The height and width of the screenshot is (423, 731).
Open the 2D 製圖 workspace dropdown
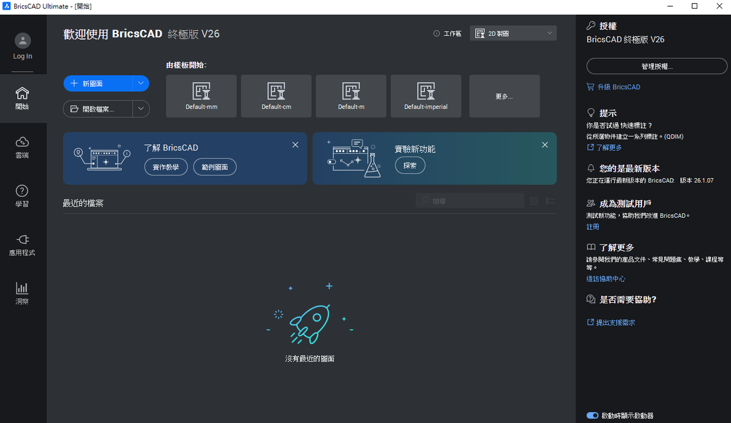pyautogui.click(x=513, y=34)
